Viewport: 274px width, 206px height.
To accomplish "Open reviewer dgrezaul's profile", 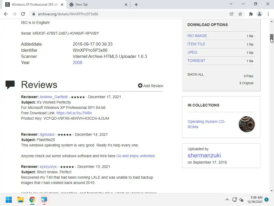I will pyautogui.click(x=47, y=134).
